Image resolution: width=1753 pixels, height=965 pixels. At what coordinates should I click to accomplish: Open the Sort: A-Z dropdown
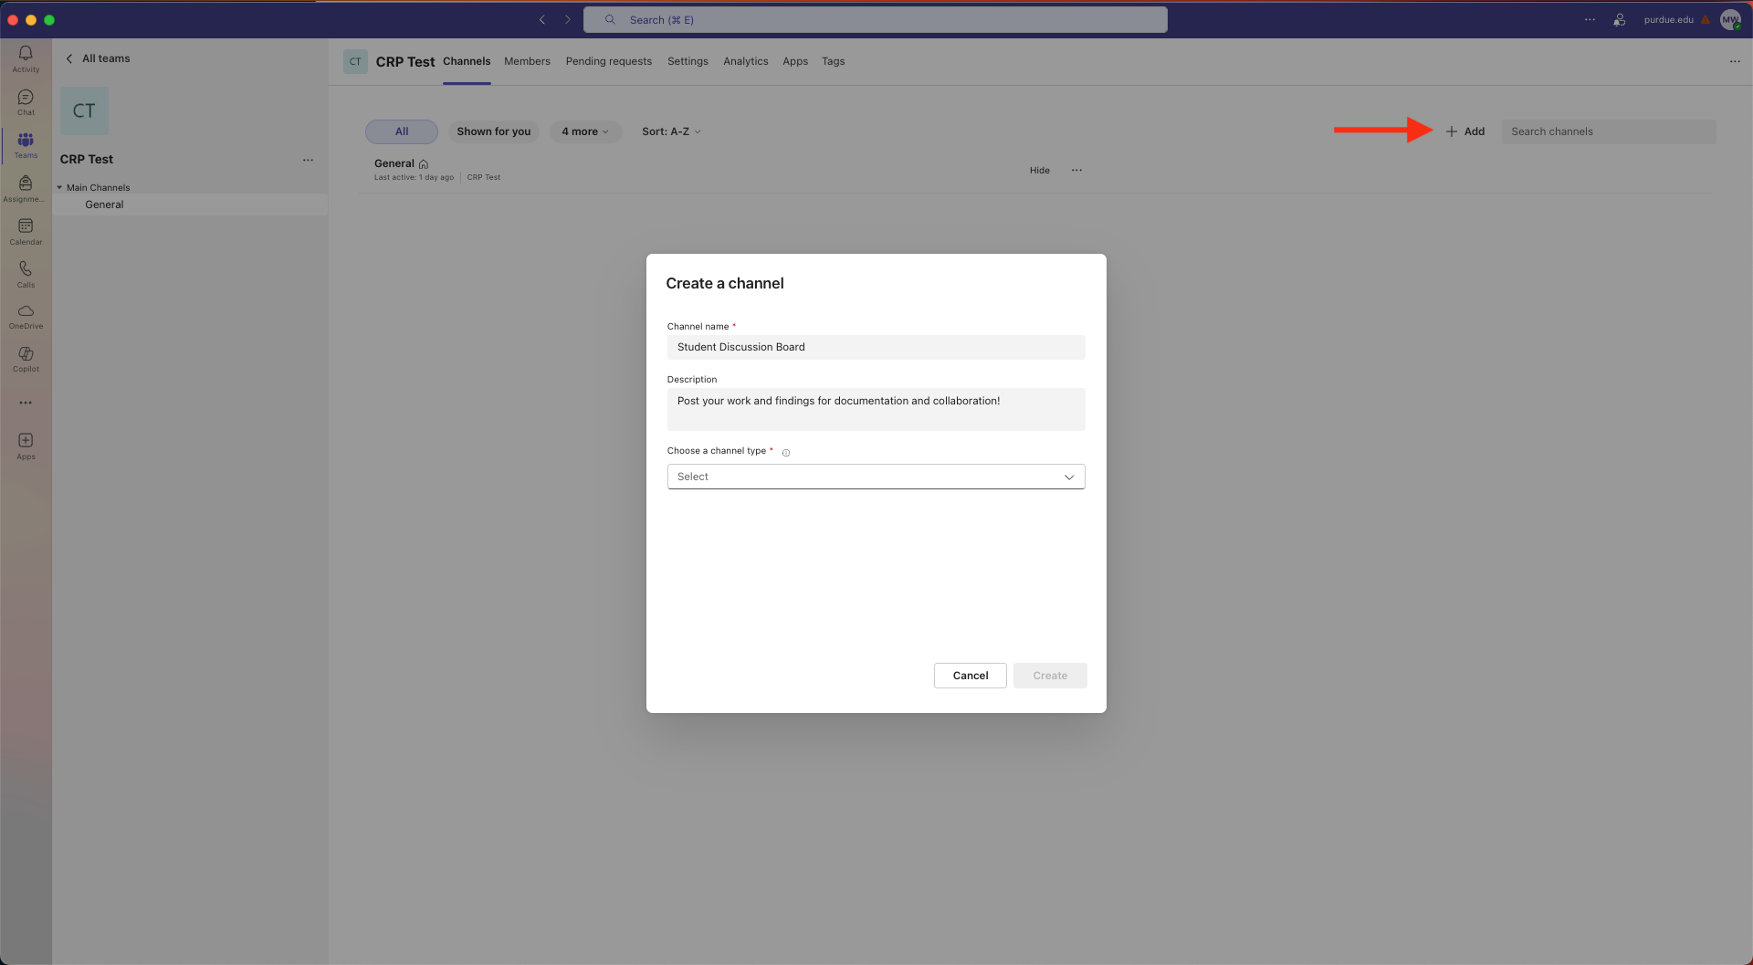pyautogui.click(x=670, y=131)
